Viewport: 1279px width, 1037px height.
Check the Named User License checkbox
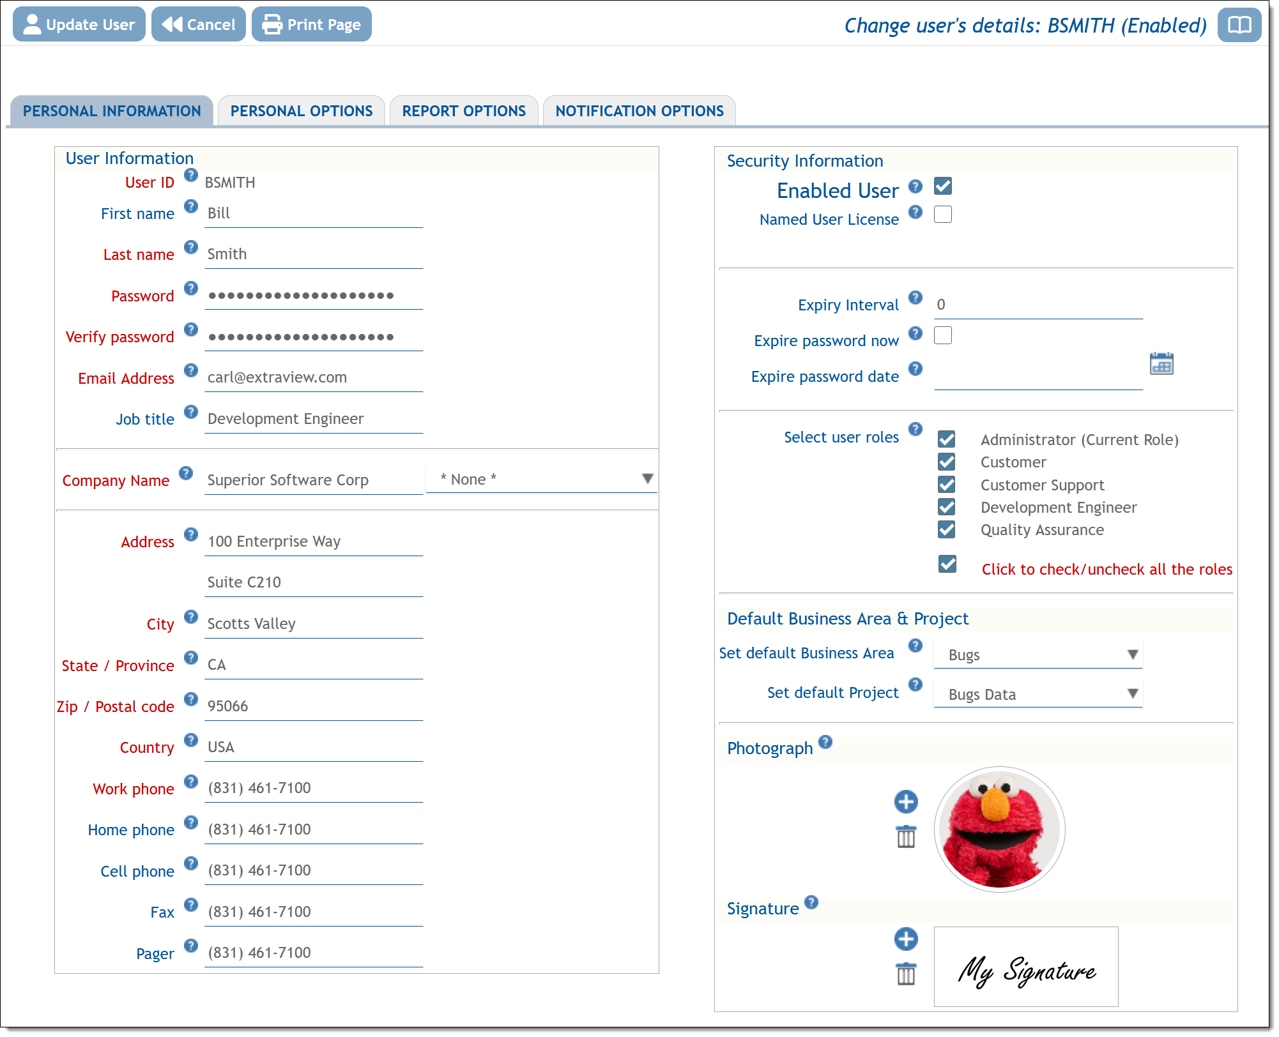tap(943, 215)
